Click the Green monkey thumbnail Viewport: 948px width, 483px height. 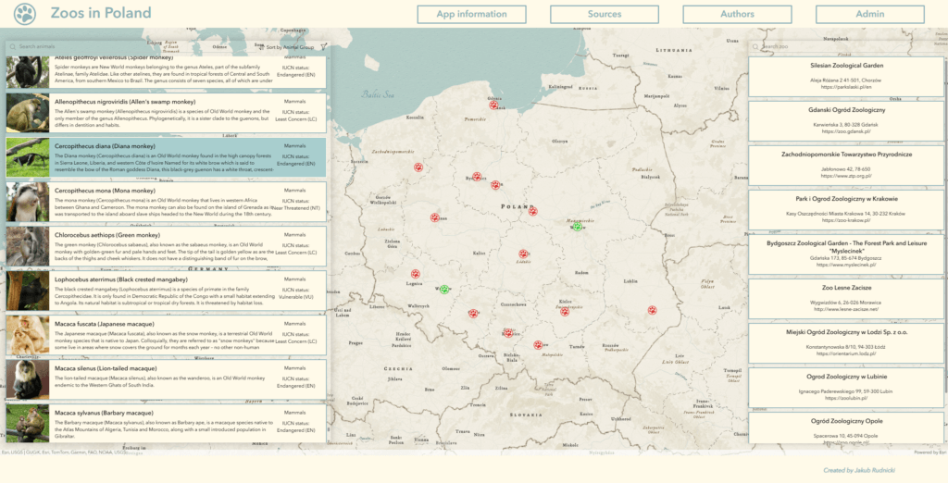(x=28, y=246)
